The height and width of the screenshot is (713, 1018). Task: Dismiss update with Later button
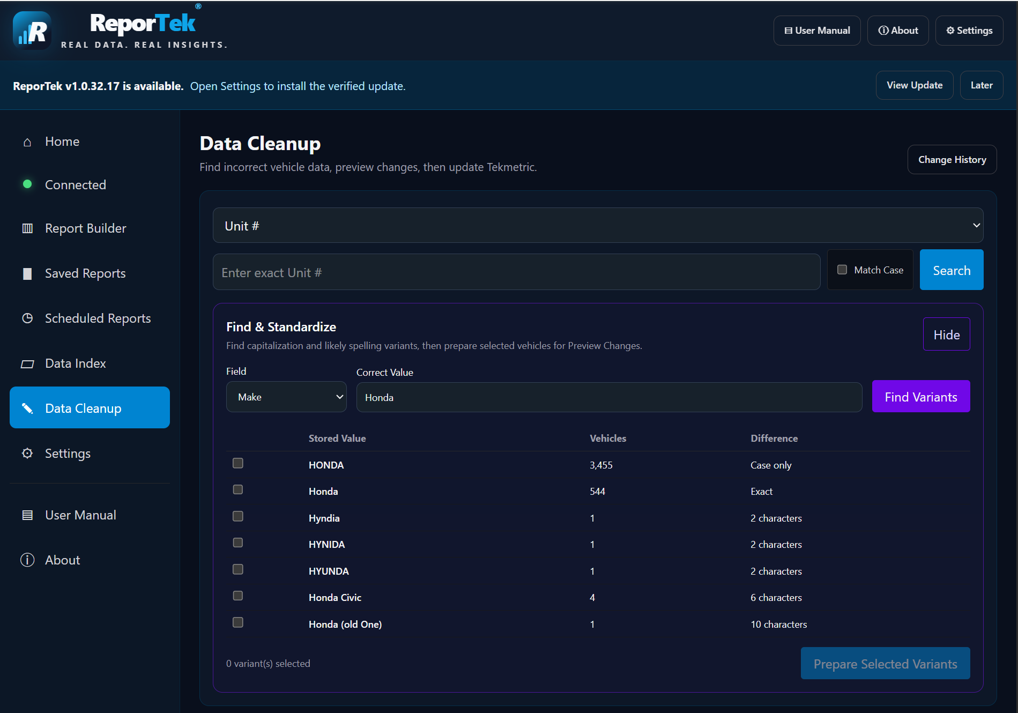pyautogui.click(x=981, y=85)
